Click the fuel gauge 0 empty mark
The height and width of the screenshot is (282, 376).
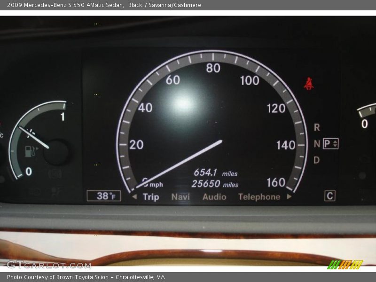[x=29, y=172]
